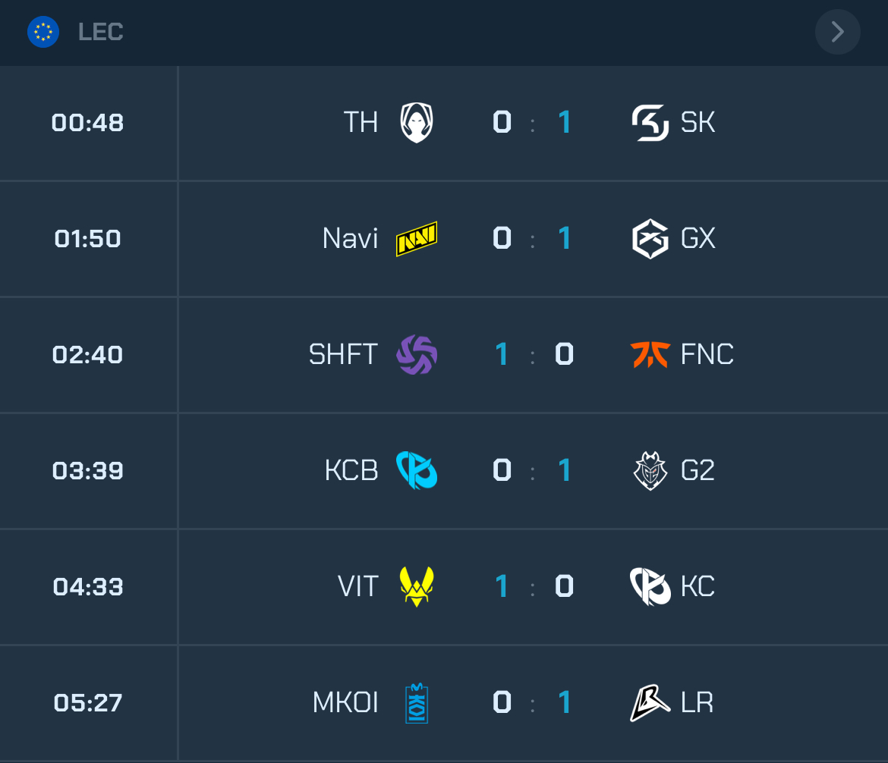Click the G2 Esports samurai logo

coord(650,471)
